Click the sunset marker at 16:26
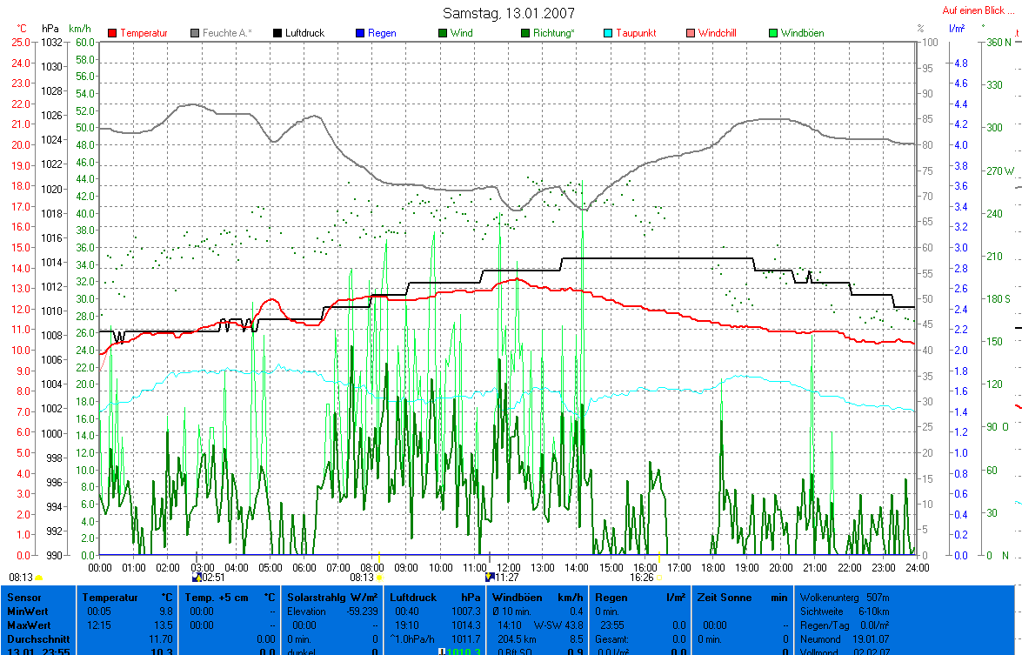 tap(660, 577)
